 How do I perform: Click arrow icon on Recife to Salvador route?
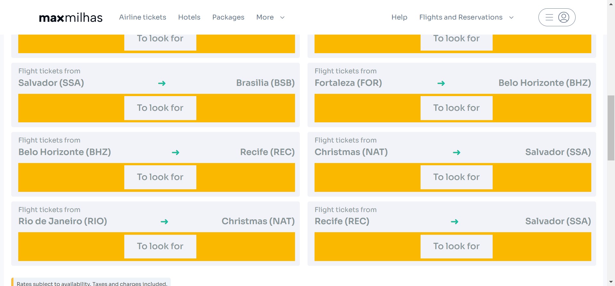pos(455,222)
